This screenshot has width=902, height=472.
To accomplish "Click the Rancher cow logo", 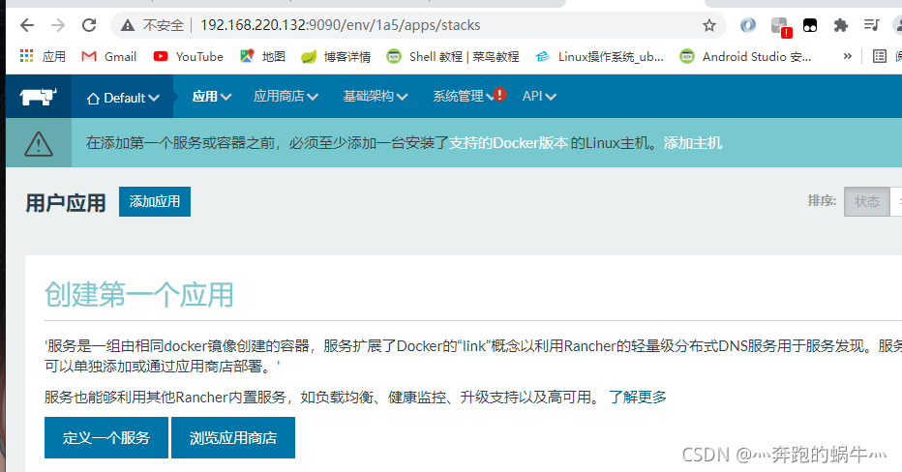I will coord(39,97).
